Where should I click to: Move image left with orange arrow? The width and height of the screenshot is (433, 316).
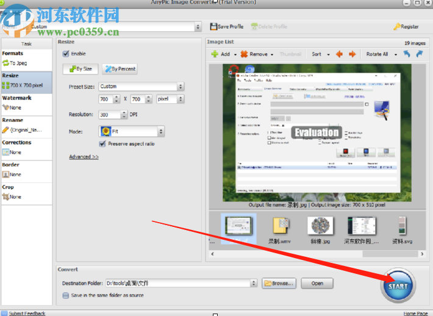tap(339, 54)
